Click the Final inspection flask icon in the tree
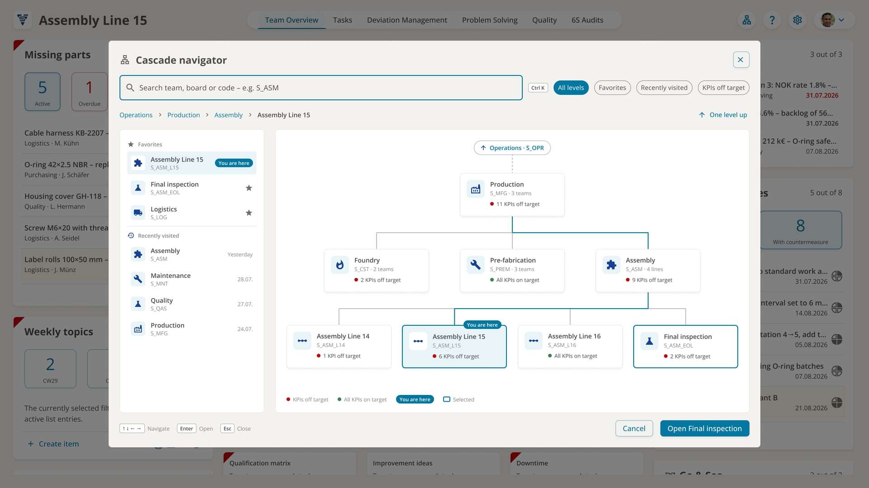 coord(649,341)
